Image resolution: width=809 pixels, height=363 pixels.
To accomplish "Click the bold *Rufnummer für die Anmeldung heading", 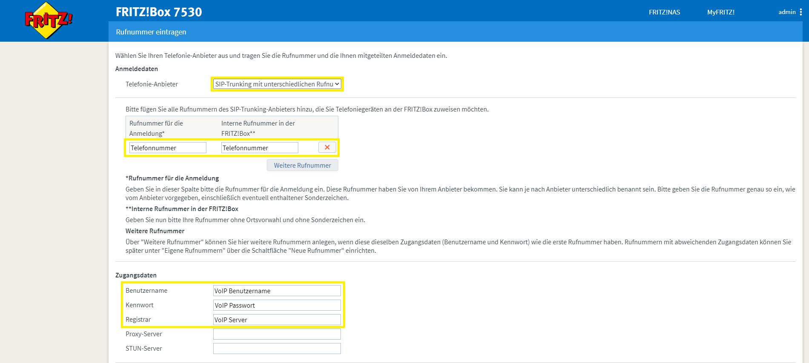I will 172,178.
